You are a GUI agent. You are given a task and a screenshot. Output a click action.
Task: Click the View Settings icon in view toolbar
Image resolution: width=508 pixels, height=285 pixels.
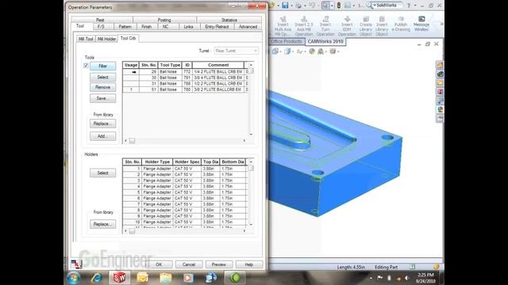coord(333,51)
